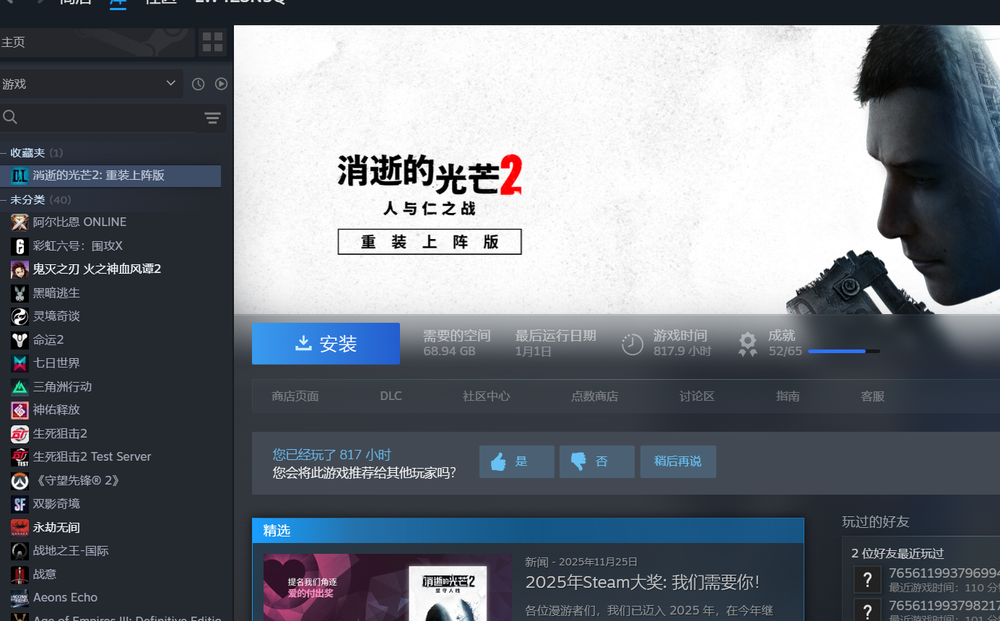The image size is (1000, 621).
Task: Click the recent activity clock icon
Action: pos(198,84)
